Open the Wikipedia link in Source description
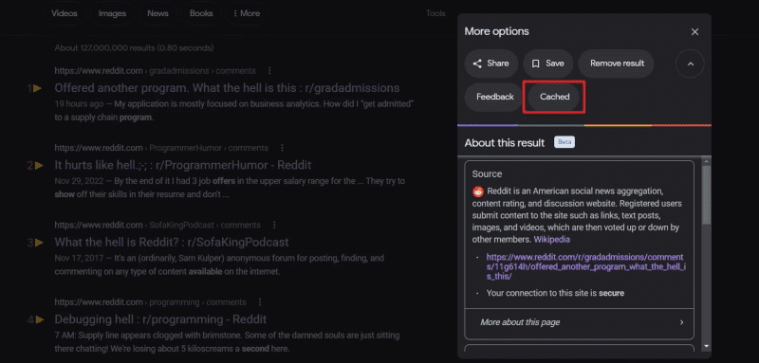 point(552,239)
